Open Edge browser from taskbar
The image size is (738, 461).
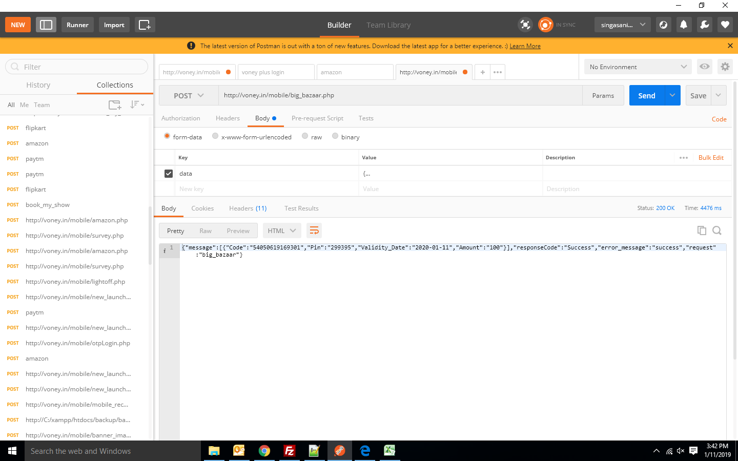365,451
